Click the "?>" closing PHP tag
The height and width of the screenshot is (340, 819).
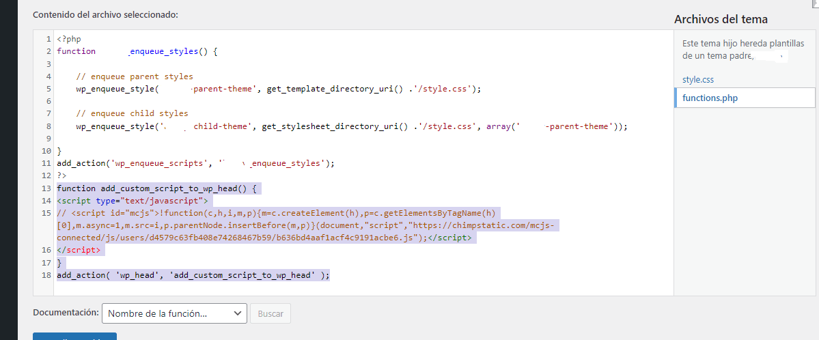(61, 175)
